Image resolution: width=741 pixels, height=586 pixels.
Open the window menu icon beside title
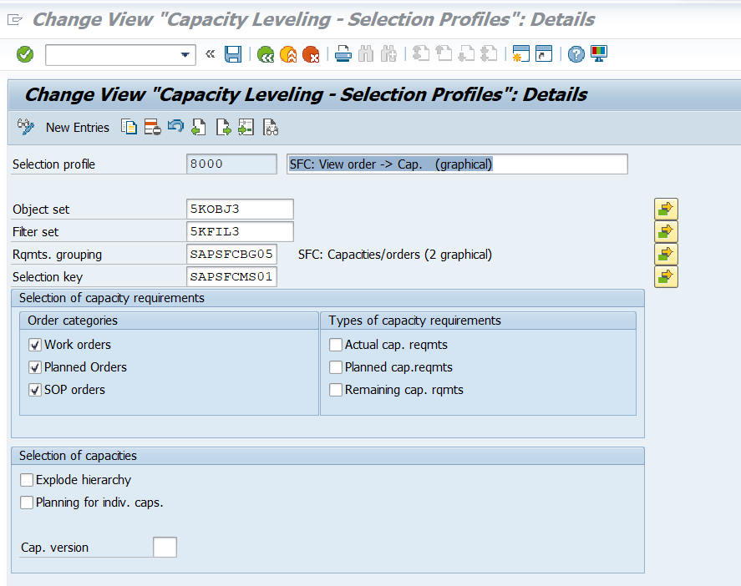15,19
